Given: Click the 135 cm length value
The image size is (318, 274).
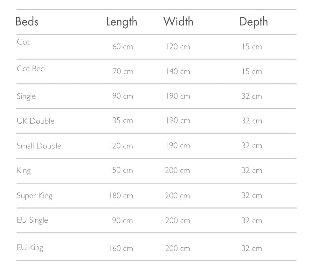Looking at the screenshot, I should tap(121, 121).
